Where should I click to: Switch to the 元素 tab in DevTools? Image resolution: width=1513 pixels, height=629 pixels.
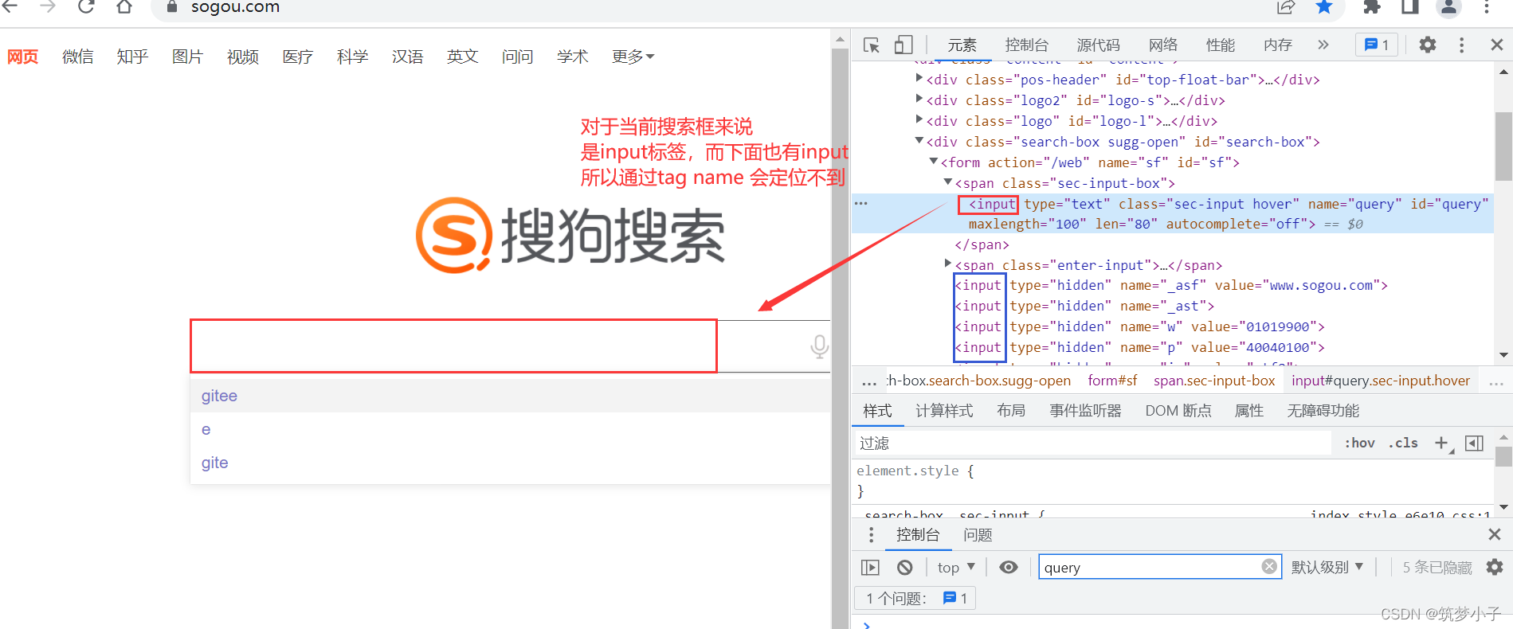[x=962, y=45]
